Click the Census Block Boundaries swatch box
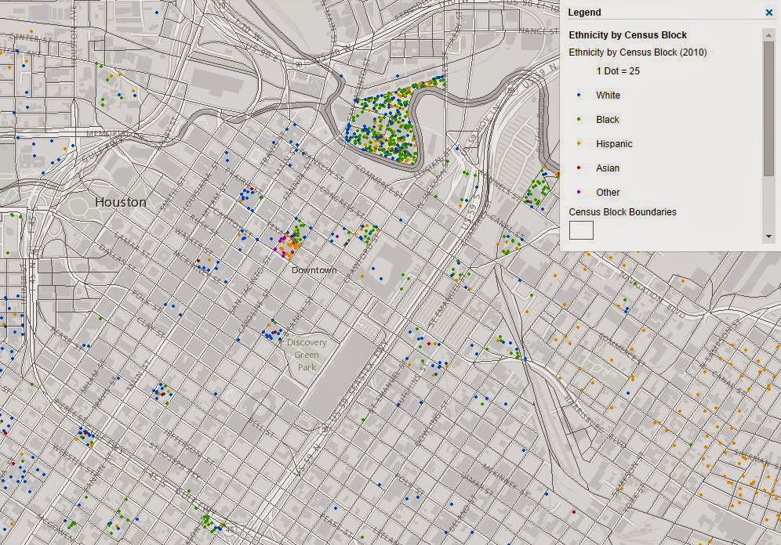The height and width of the screenshot is (545, 781). pyautogui.click(x=581, y=230)
